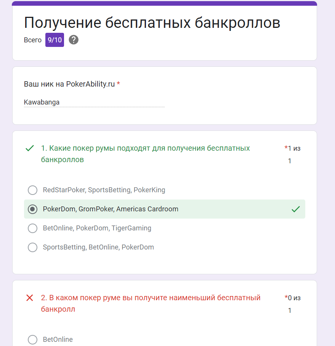Select the PokerDom, GromPoker, Americas Cardroom radio
Viewport: 335px width, 346px height.
pos(33,209)
